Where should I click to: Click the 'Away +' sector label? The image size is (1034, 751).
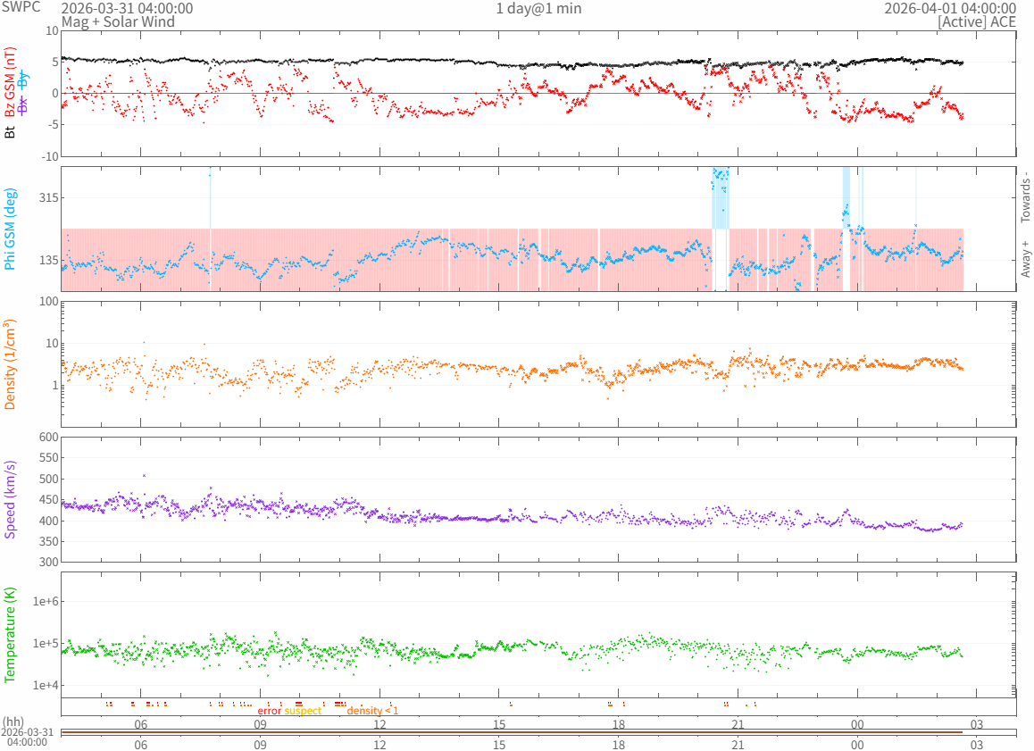pos(1025,259)
